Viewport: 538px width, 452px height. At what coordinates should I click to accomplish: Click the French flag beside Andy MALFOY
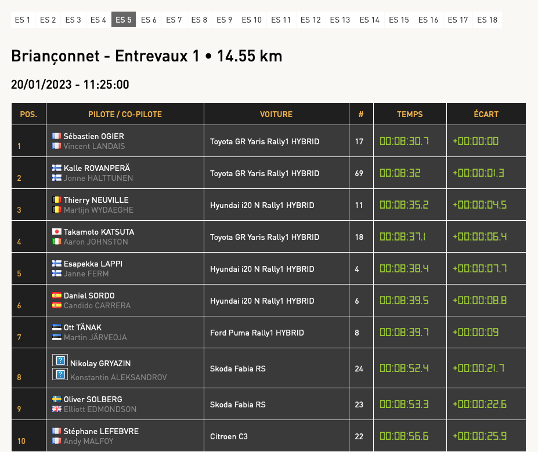point(57,441)
